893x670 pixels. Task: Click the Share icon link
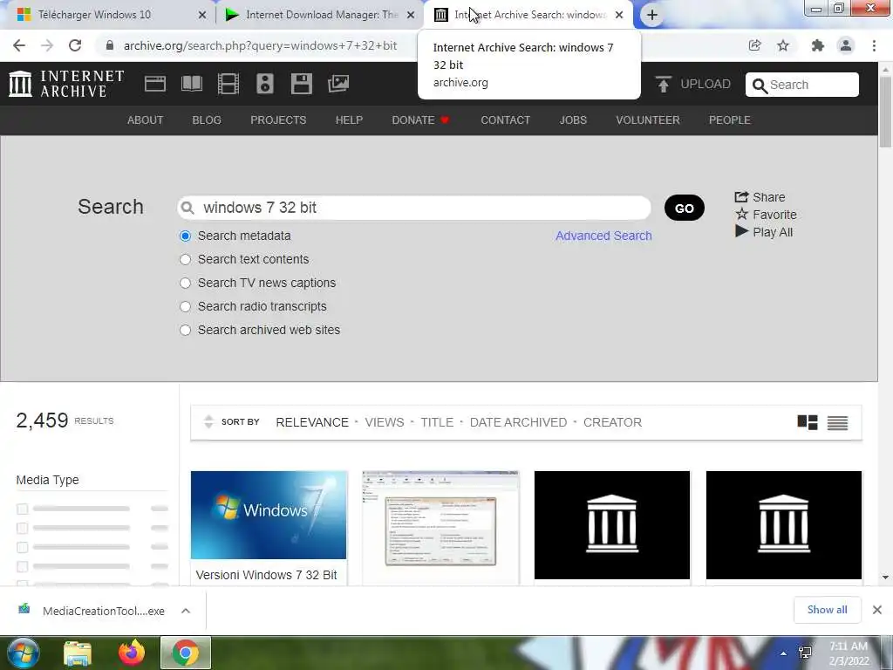pyautogui.click(x=760, y=197)
